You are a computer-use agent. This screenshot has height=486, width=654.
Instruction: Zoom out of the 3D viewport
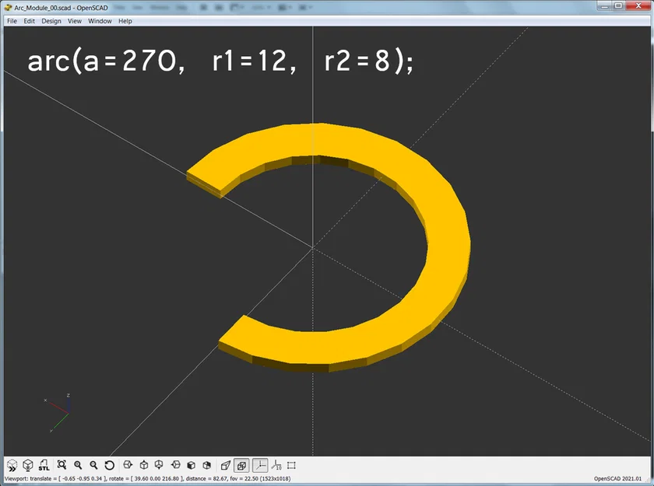click(93, 465)
